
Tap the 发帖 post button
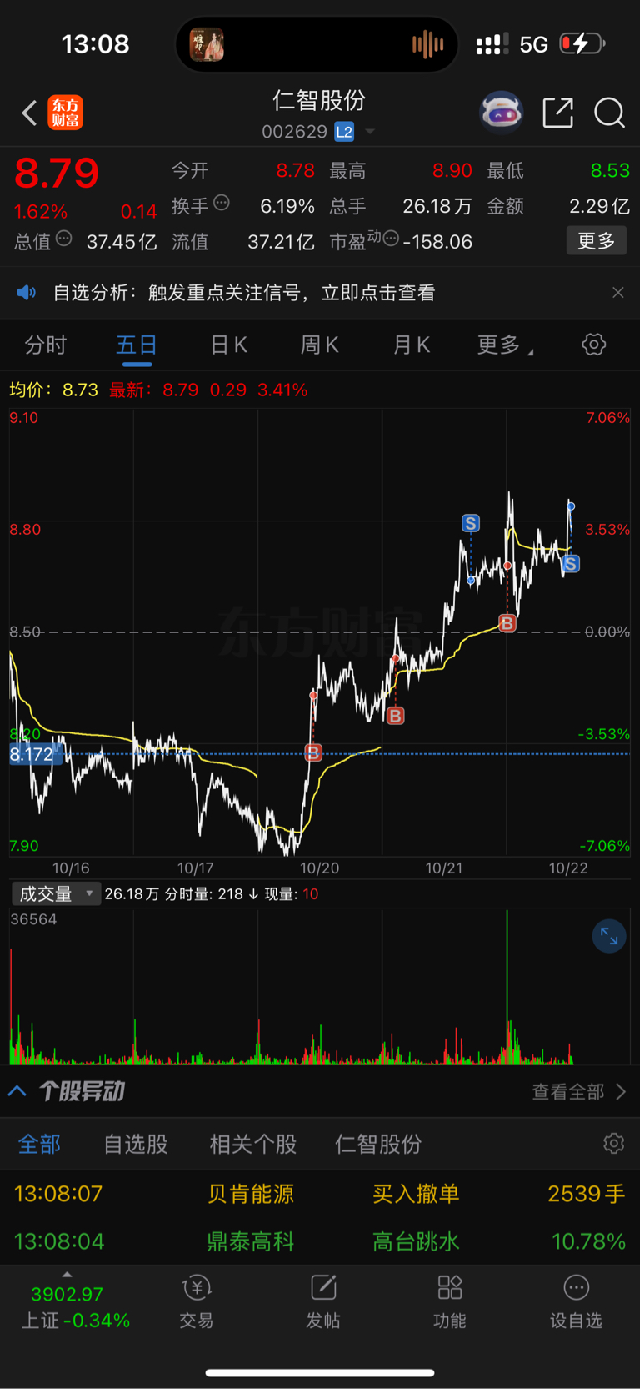pyautogui.click(x=323, y=1302)
